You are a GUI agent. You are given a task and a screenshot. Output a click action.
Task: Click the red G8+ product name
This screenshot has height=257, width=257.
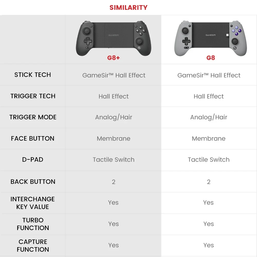(x=113, y=58)
